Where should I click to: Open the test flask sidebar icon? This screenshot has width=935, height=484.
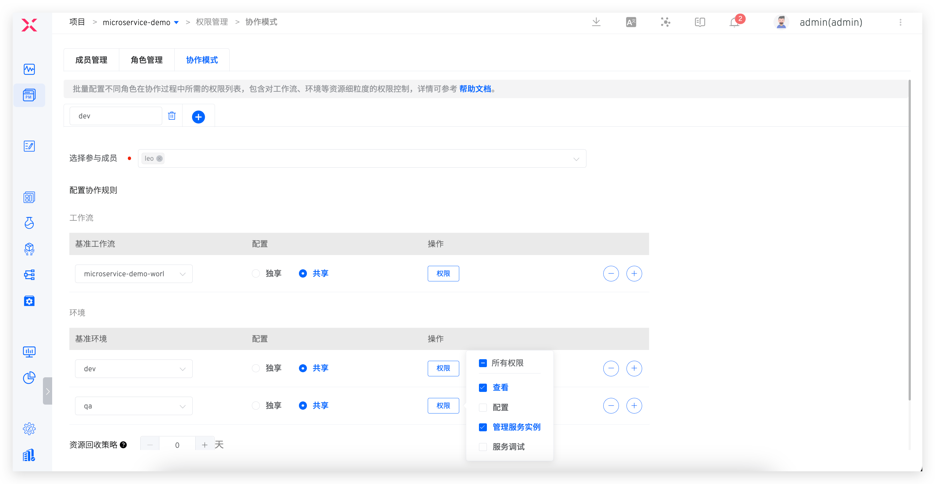29,223
